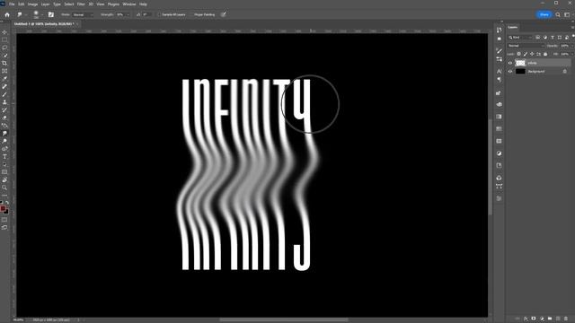Select the Horizontal Type tool
This screenshot has width=575, height=323.
tap(4, 157)
